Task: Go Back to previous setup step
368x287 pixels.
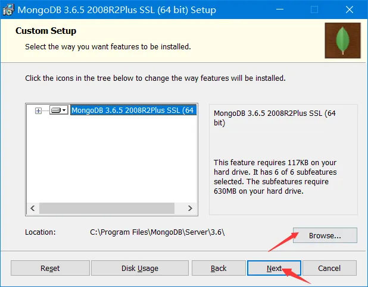Action: coord(219,268)
